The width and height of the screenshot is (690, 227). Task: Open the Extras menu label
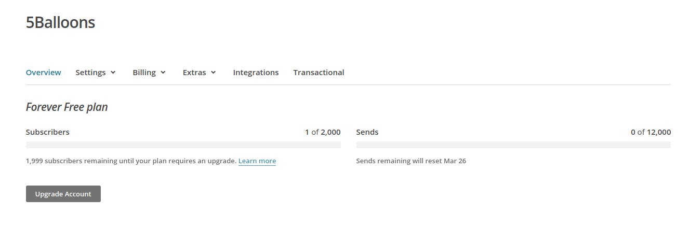194,73
